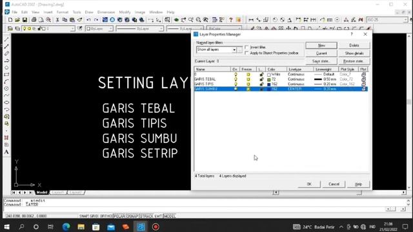
Task: Click the Current button
Action: pyautogui.click(x=321, y=53)
